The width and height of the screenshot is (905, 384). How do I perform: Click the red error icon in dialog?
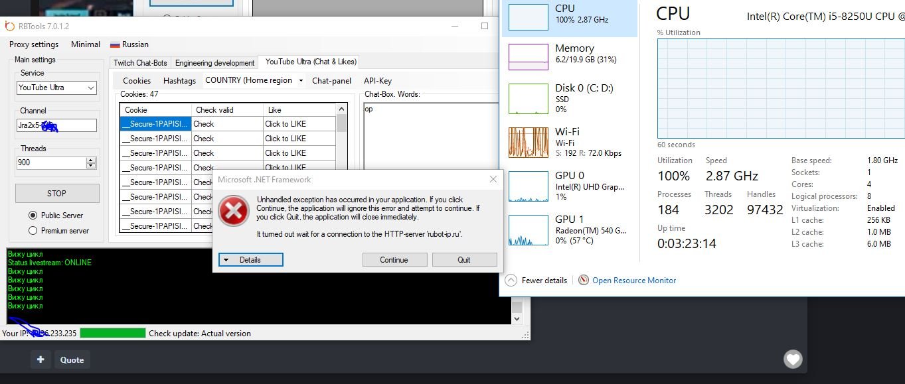click(x=234, y=212)
